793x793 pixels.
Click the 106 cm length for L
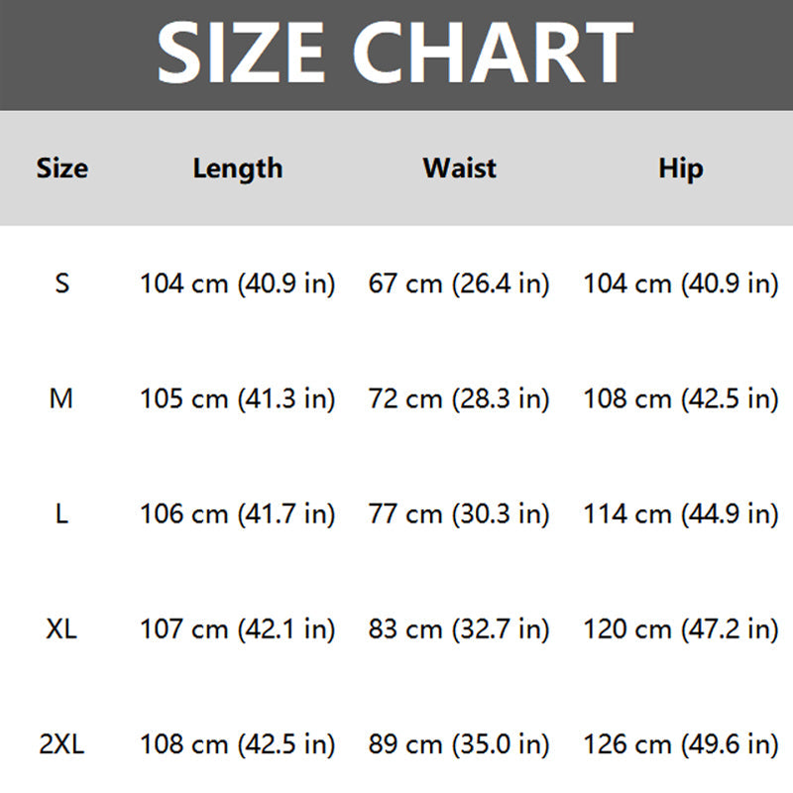[238, 514]
